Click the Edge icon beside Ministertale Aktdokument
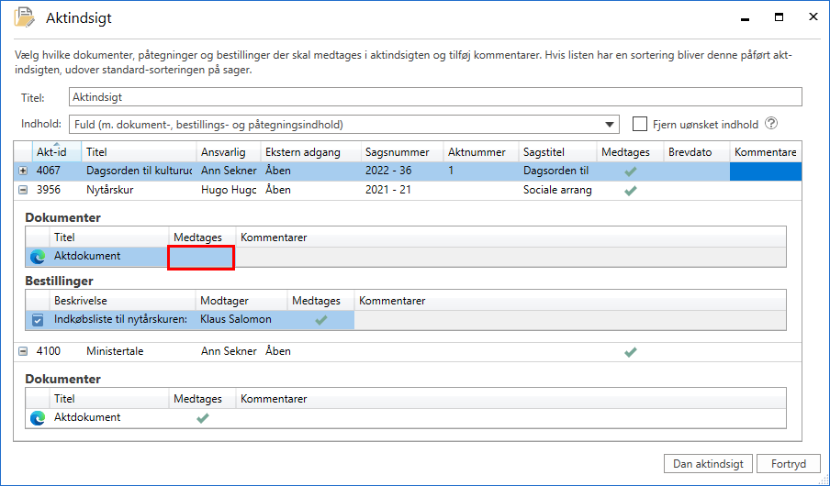This screenshot has height=486, width=830. [38, 418]
